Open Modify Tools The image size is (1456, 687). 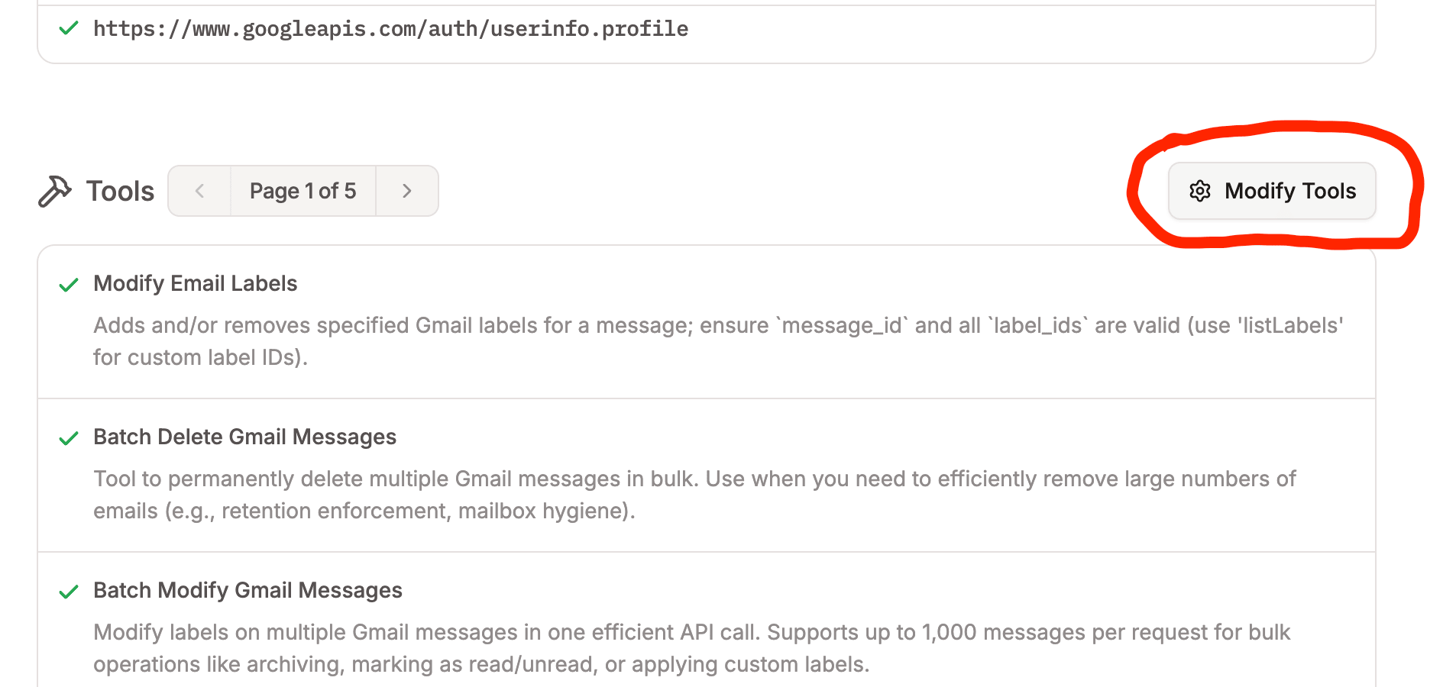pos(1272,191)
